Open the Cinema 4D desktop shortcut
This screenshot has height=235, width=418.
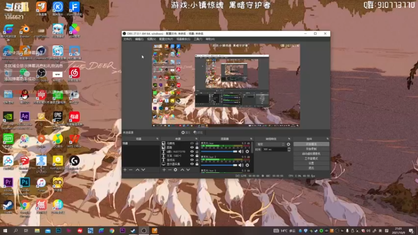[x=41, y=53]
